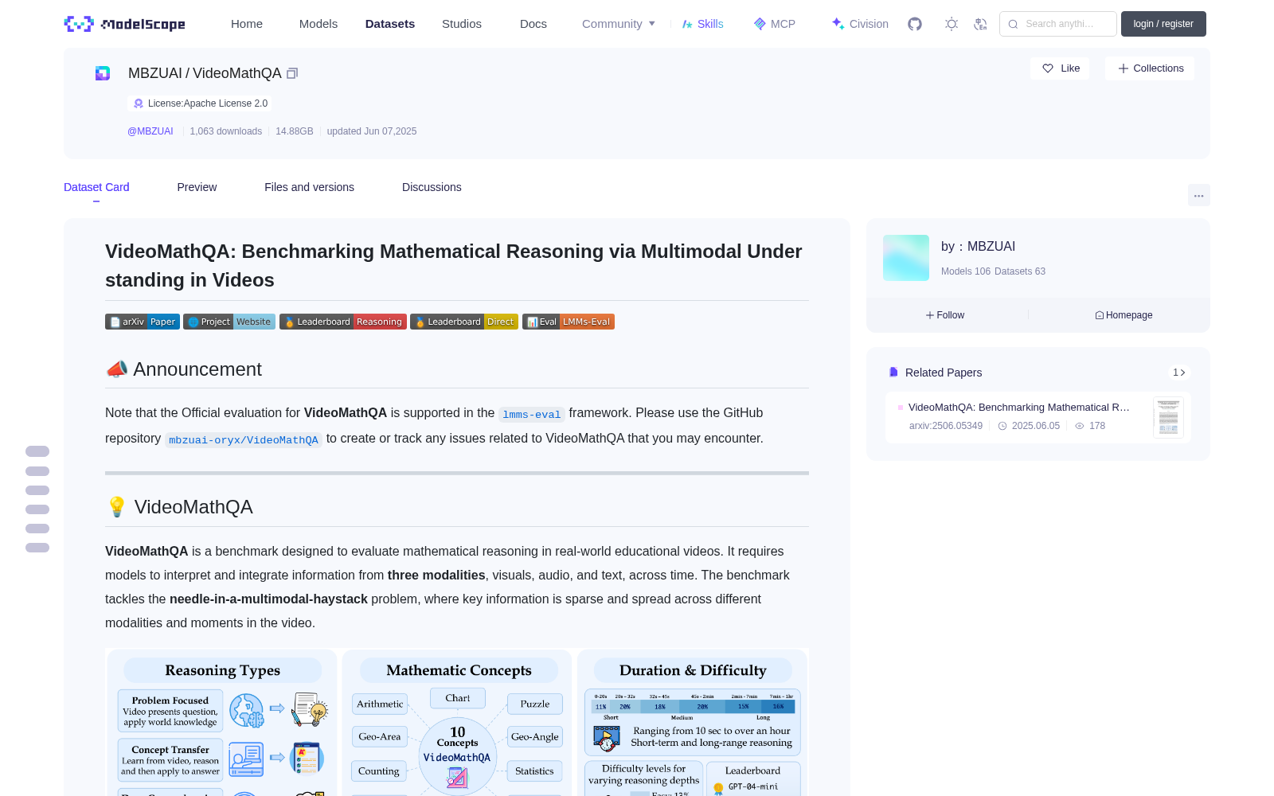Open the @MBZUAI owner link

point(150,131)
